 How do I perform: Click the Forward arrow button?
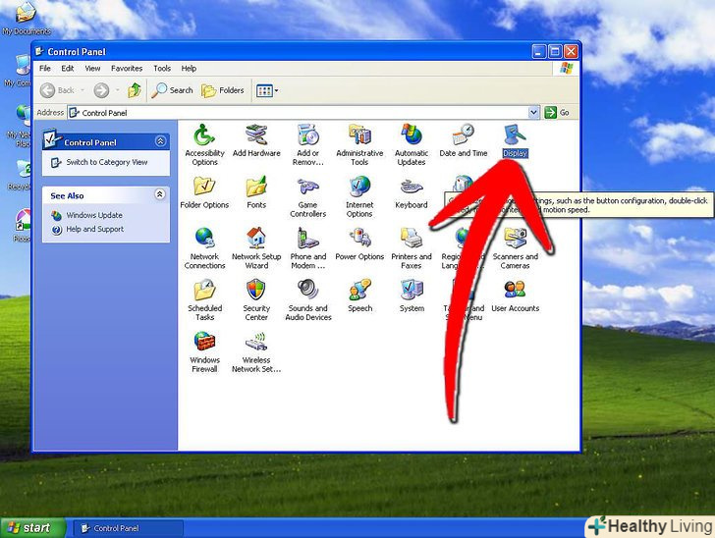pyautogui.click(x=101, y=90)
